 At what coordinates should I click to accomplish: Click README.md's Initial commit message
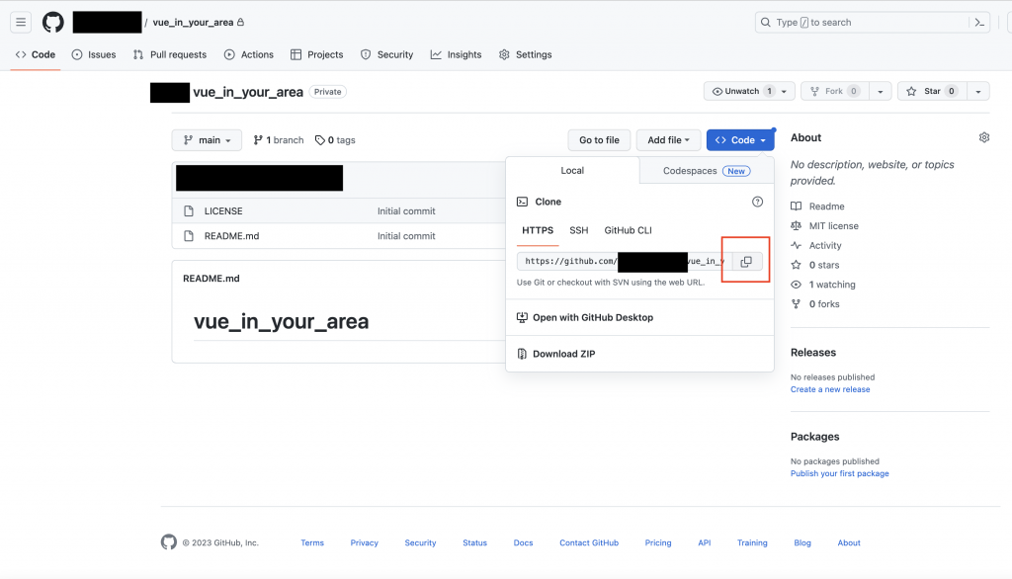pos(406,235)
